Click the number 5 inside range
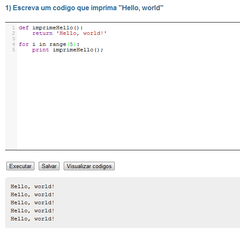This screenshot has height=228, width=240. pyautogui.click(x=71, y=44)
